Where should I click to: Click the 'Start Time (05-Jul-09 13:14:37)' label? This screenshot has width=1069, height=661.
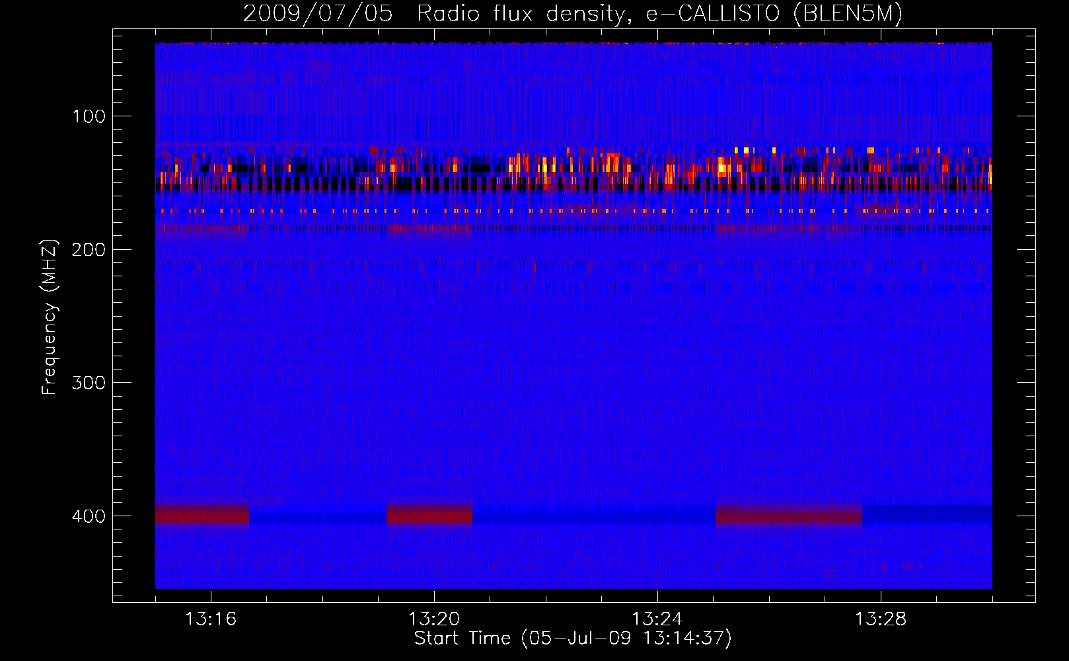[573, 639]
